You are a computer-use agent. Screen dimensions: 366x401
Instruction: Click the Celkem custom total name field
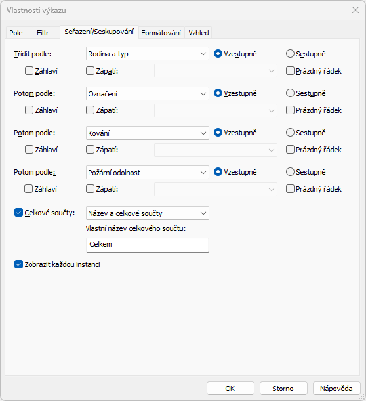pos(148,245)
